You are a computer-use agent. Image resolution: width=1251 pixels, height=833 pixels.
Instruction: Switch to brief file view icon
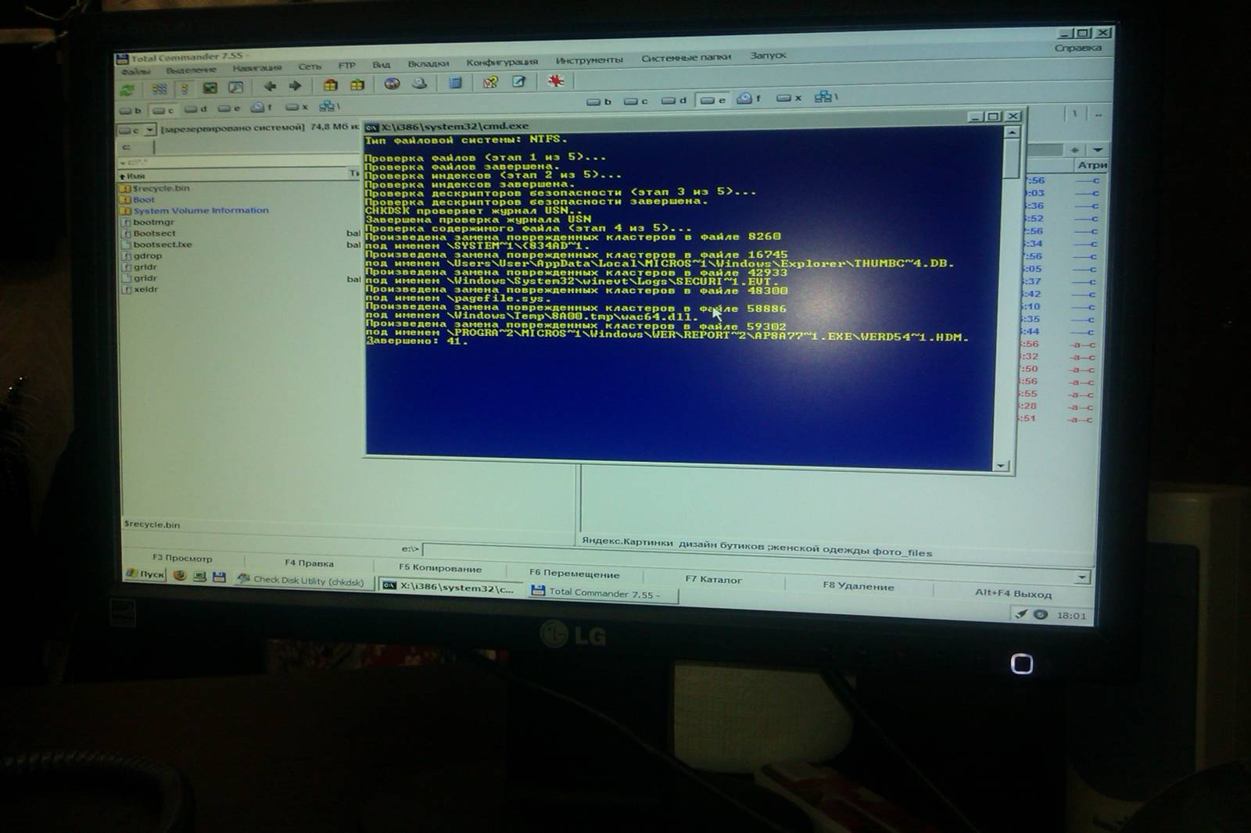pyautogui.click(x=160, y=89)
